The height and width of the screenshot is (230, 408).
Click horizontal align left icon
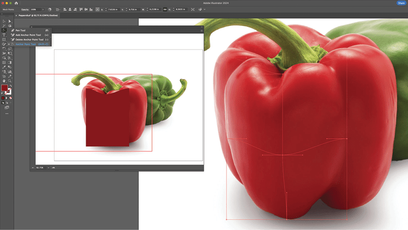[x=65, y=9]
